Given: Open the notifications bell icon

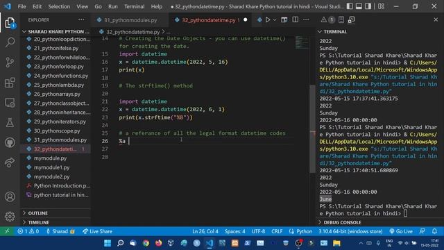Looking at the screenshot, I should (434, 231).
